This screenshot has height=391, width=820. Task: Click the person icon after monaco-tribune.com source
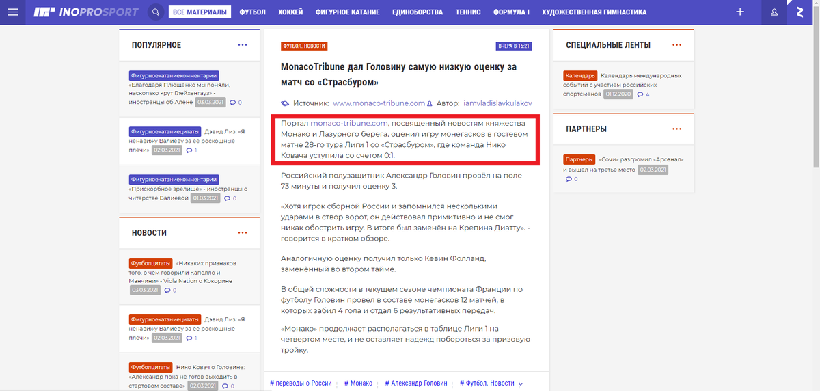(429, 104)
